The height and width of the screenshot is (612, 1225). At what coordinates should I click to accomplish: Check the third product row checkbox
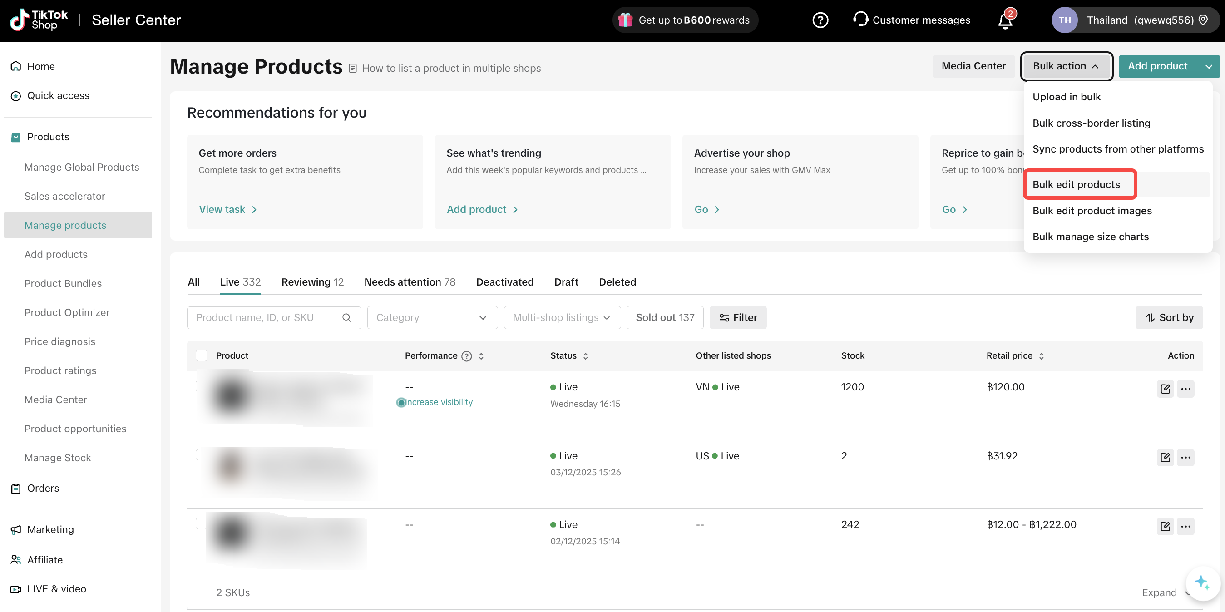(201, 523)
